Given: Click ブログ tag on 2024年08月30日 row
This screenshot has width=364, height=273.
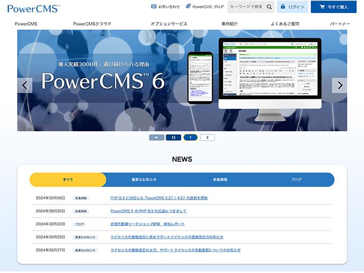Looking at the screenshot, I should (79, 224).
